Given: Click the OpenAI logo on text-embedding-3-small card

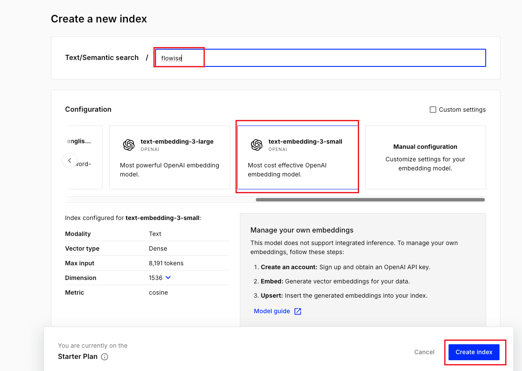Looking at the screenshot, I should point(257,145).
